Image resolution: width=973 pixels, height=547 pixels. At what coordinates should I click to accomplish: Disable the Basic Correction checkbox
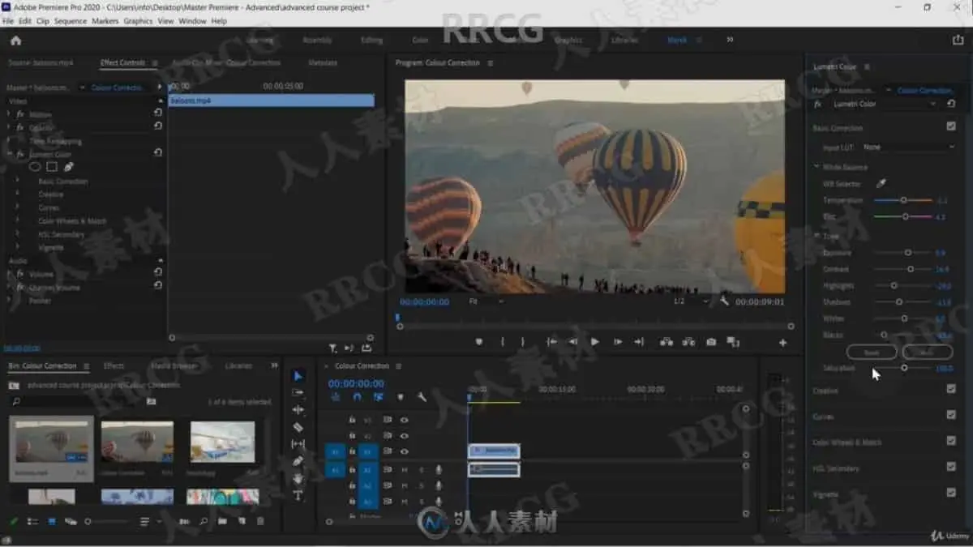pos(951,126)
